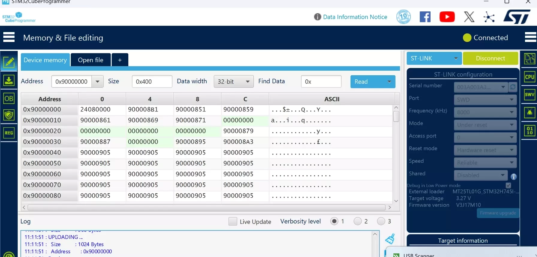The width and height of the screenshot is (537, 257).
Task: Open the CPU panel icon
Action: point(530,77)
